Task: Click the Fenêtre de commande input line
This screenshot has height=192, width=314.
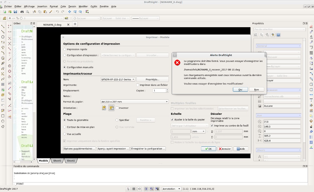Action: click(160, 184)
